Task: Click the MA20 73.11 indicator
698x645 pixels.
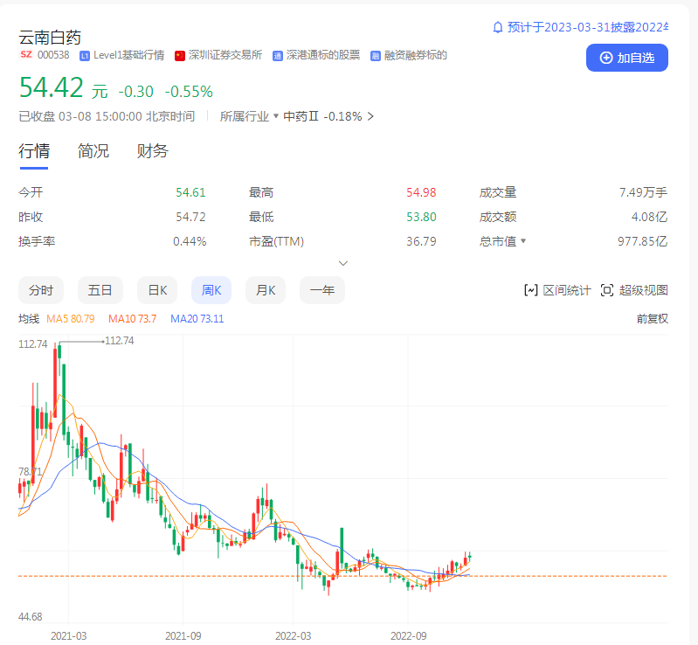Action: click(x=197, y=319)
